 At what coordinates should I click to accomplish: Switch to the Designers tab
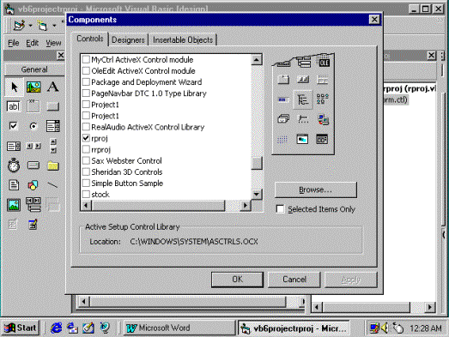pos(128,40)
